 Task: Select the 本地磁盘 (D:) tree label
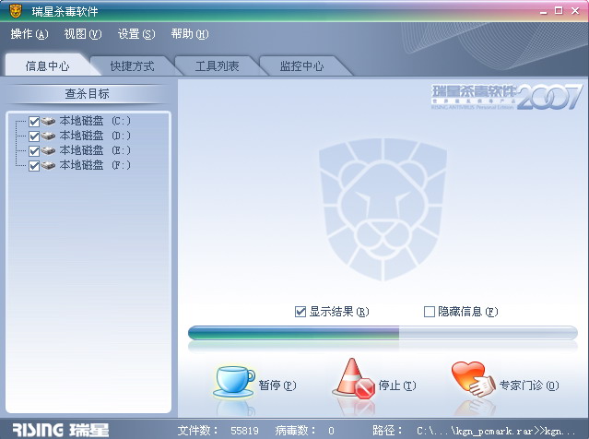95,136
